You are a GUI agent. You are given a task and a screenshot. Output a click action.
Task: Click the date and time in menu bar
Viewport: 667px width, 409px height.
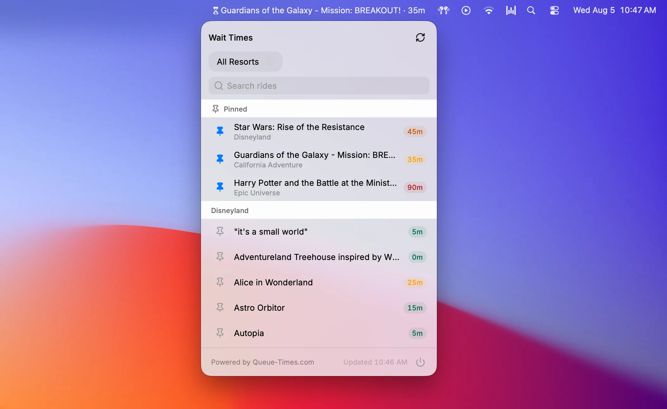pos(614,10)
